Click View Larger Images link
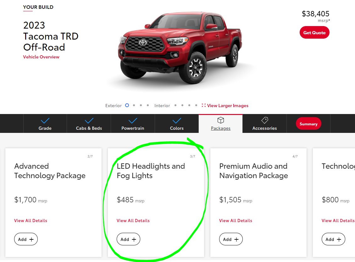Screen dimensions: 355x262 click(x=228, y=106)
